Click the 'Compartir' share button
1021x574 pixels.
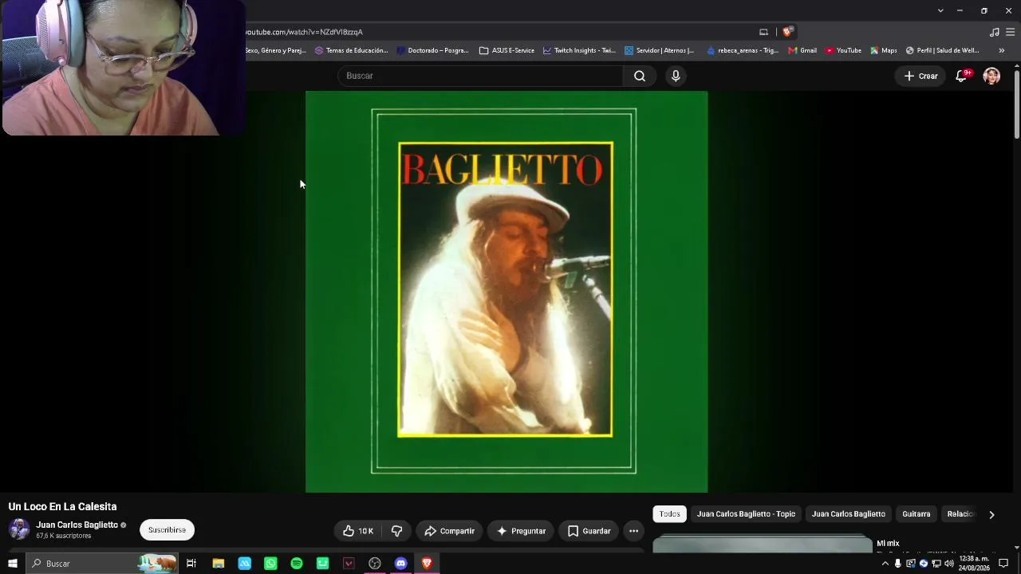tap(449, 531)
